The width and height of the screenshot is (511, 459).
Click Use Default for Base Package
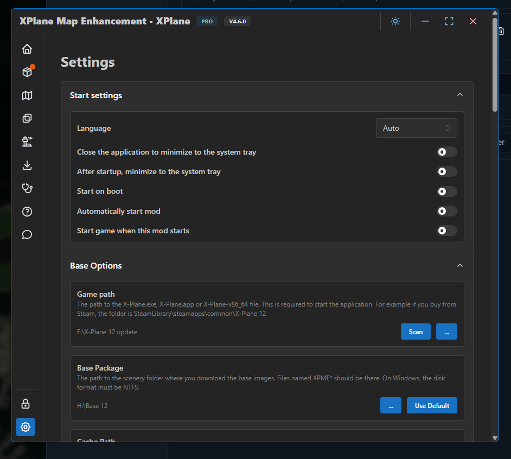click(x=432, y=405)
